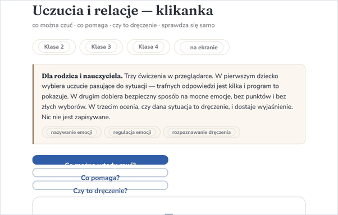Select the Klasa 2 chip
The image size is (338, 215).
[54, 47]
